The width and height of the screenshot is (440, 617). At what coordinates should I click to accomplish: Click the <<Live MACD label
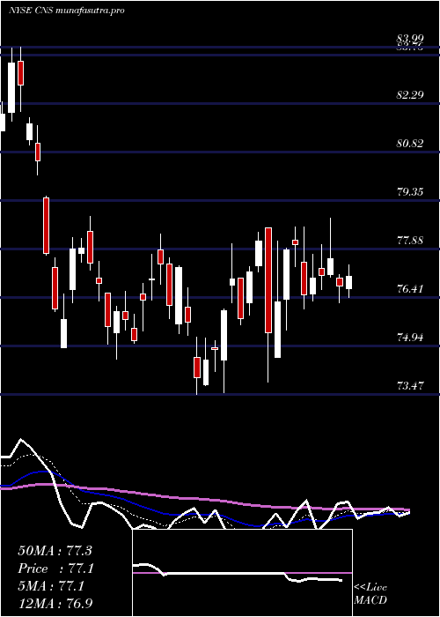(370, 594)
